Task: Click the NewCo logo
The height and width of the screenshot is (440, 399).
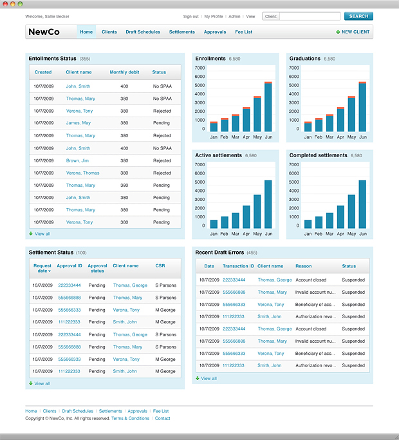Action: coord(44,32)
